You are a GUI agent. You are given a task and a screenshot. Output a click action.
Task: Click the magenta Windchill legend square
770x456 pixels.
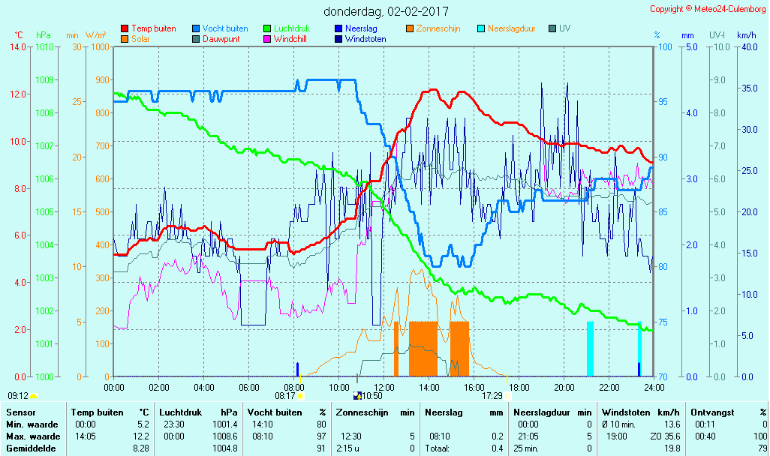267,39
